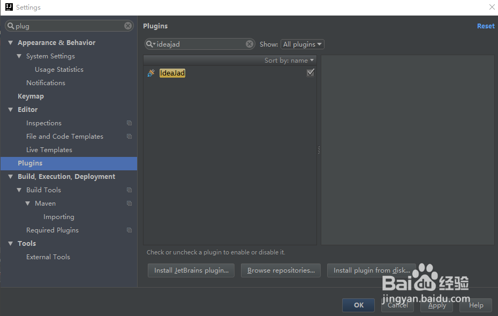Click Install JetBrains plugin button

coord(191,270)
